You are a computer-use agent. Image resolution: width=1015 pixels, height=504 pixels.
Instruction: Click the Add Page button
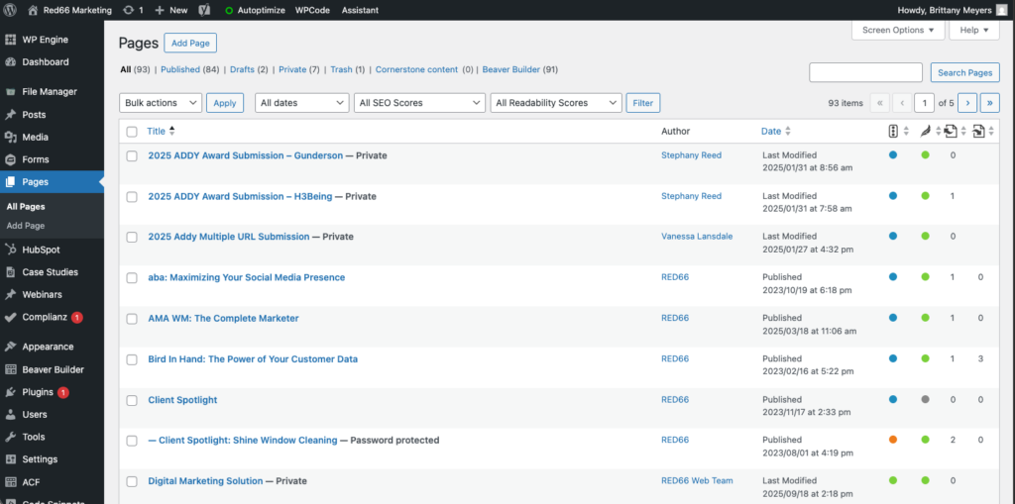pyautogui.click(x=190, y=44)
